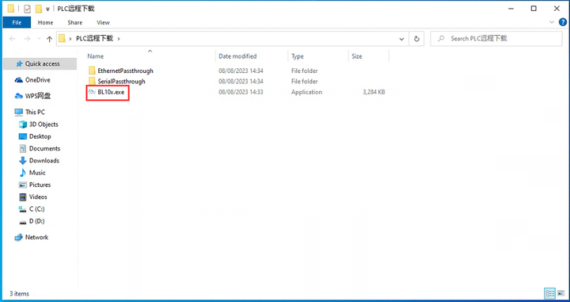This screenshot has height=302, width=570.
Task: Expand the chevron after PLC远程下载 breadcrumb
Action: click(119, 39)
